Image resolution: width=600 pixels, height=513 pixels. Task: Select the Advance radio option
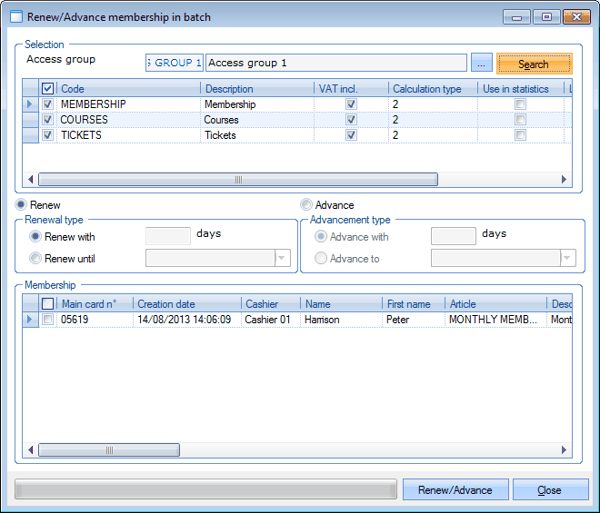[306, 205]
